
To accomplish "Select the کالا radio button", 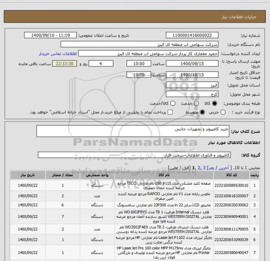I will (215, 104).
